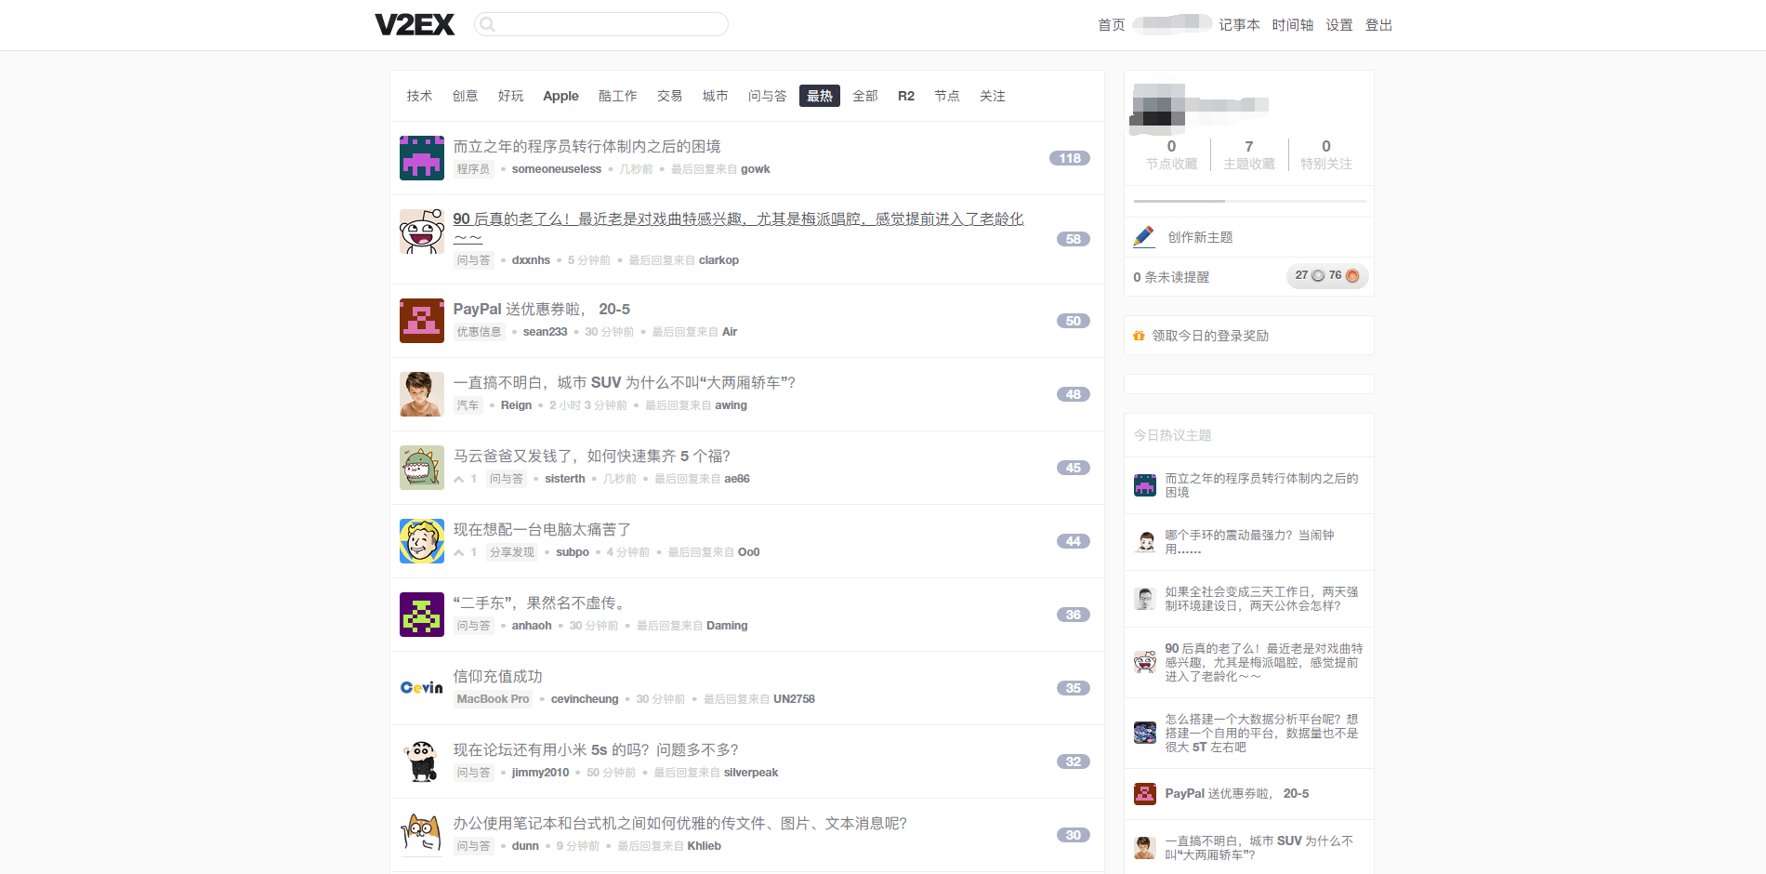Open last replier gowk's profile
The width and height of the screenshot is (1766, 874).
point(756,169)
